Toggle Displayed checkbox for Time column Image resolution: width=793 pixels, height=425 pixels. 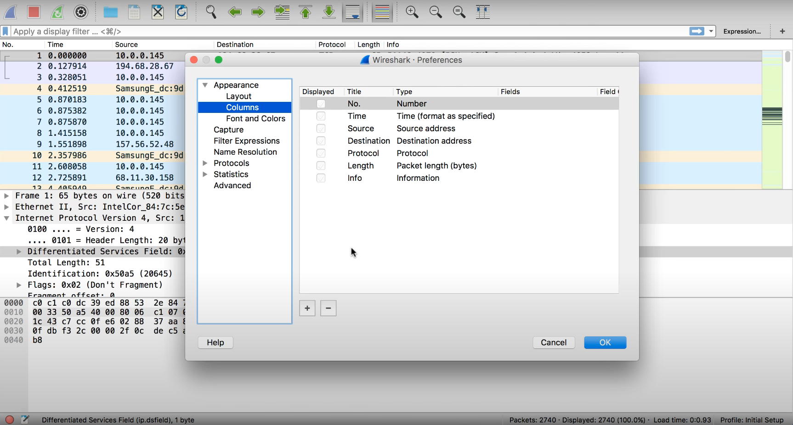[x=321, y=116]
